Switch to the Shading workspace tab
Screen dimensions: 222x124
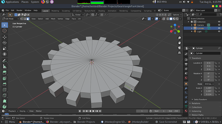(101, 11)
